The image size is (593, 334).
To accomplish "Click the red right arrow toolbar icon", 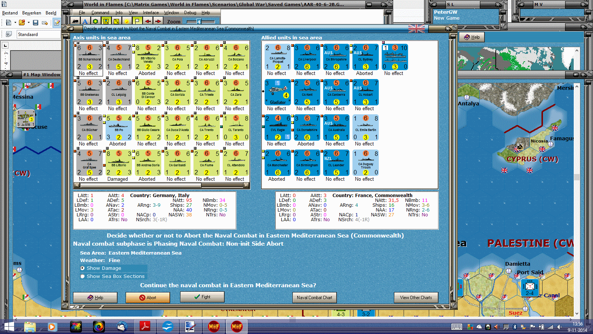I will point(158,22).
